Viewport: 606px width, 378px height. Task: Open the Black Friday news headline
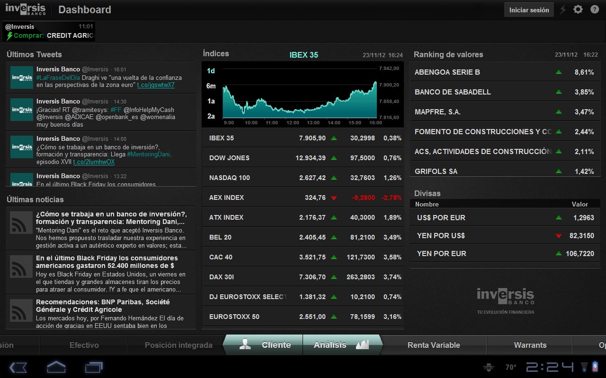pyautogui.click(x=107, y=262)
